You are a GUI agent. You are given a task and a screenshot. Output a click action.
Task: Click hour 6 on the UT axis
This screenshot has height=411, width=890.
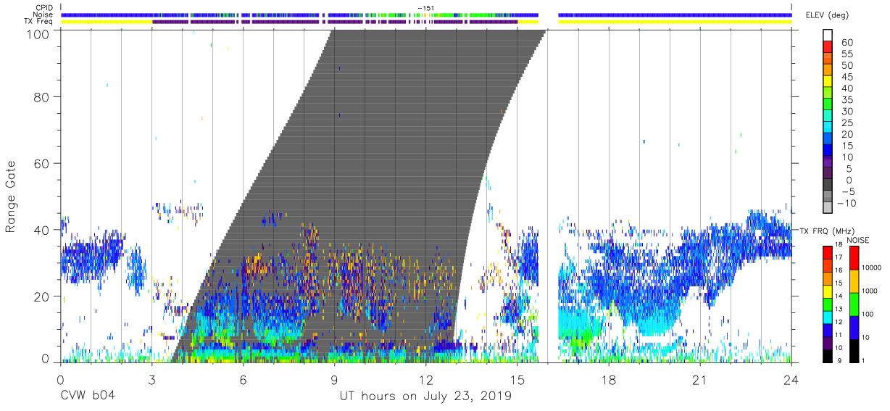click(243, 381)
